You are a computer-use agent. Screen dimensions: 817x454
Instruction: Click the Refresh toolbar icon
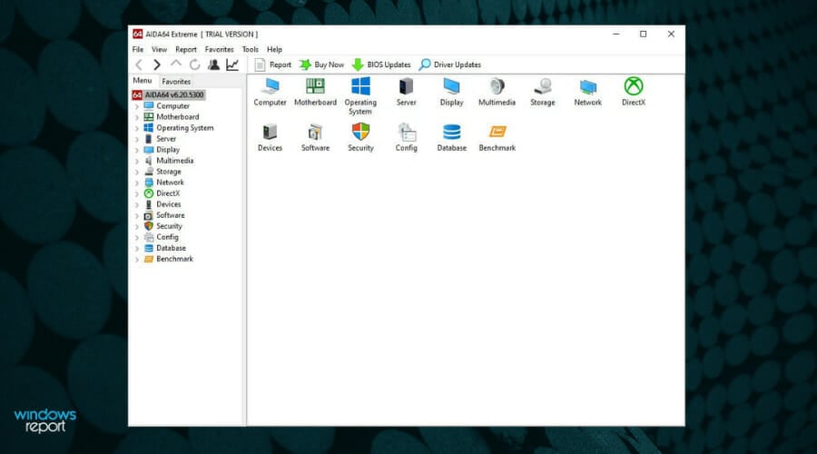tap(194, 64)
